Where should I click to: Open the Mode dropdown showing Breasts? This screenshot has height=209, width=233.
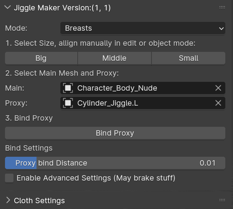(143, 28)
